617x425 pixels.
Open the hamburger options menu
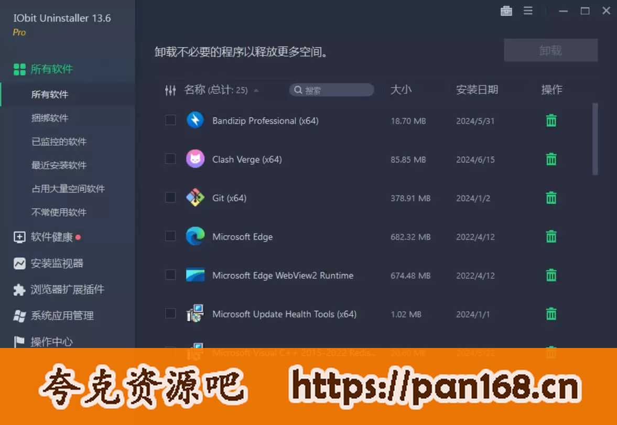(x=528, y=11)
